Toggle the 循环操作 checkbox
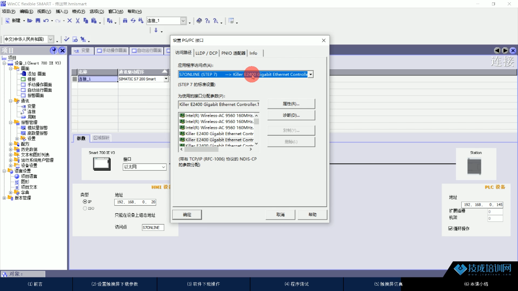The height and width of the screenshot is (291, 518). pyautogui.click(x=450, y=228)
